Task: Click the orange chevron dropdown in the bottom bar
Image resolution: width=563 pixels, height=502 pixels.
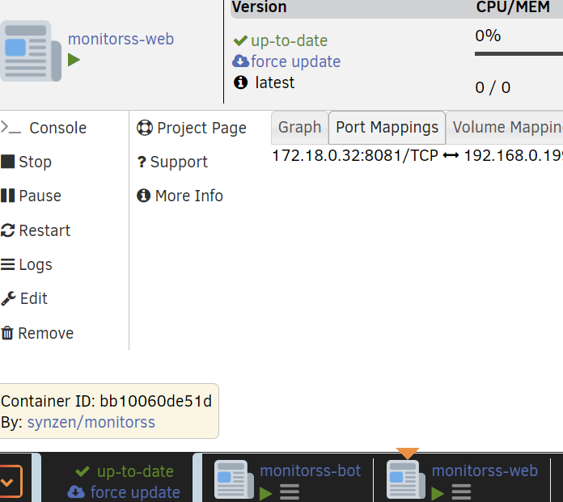Action: click(9, 482)
